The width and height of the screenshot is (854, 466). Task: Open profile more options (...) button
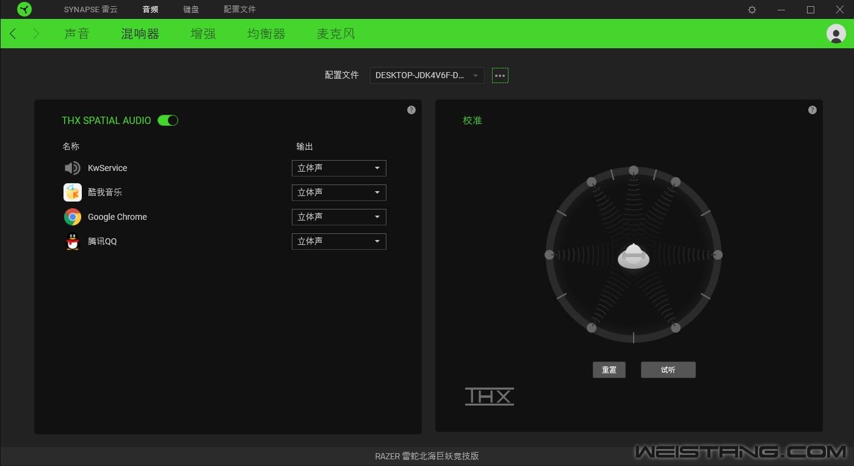point(500,76)
